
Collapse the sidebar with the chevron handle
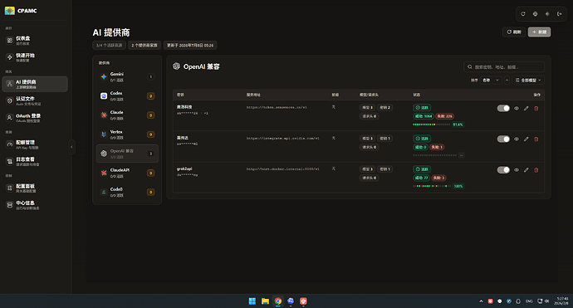pos(71,147)
